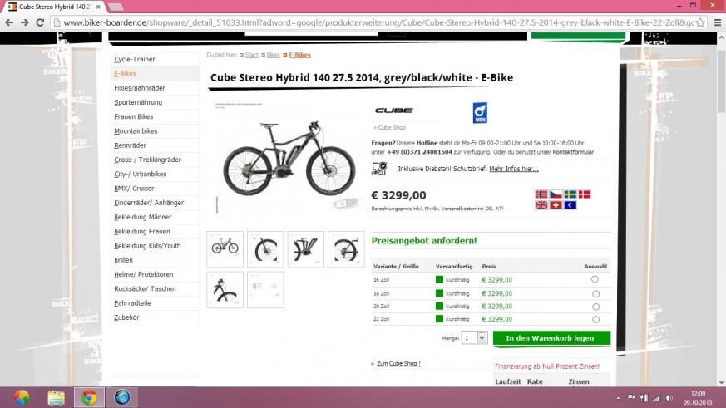Open the front wheel detail thumbnail

click(265, 249)
